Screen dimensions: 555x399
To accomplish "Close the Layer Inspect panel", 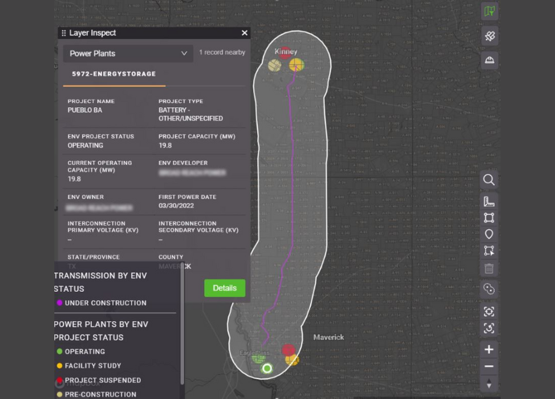I will [244, 33].
